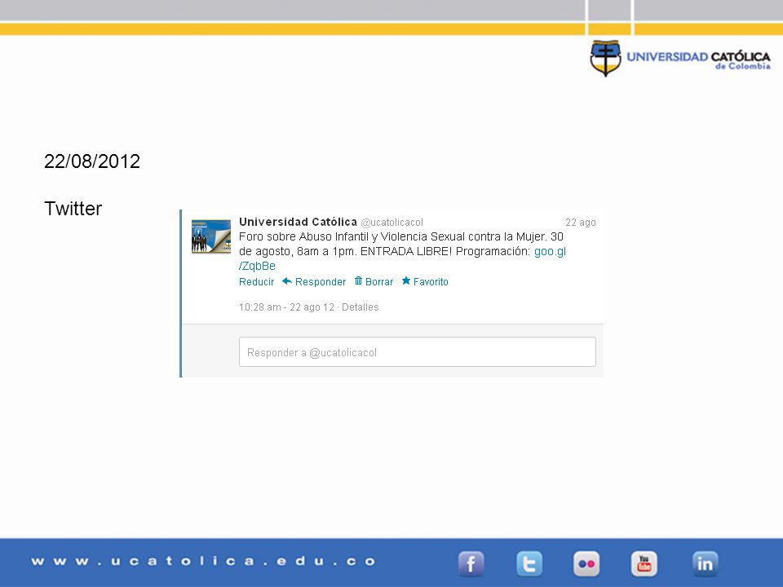Screen dimensions: 783x587
Task: Click the Borrar trash icon in tweet
Action: [358, 280]
